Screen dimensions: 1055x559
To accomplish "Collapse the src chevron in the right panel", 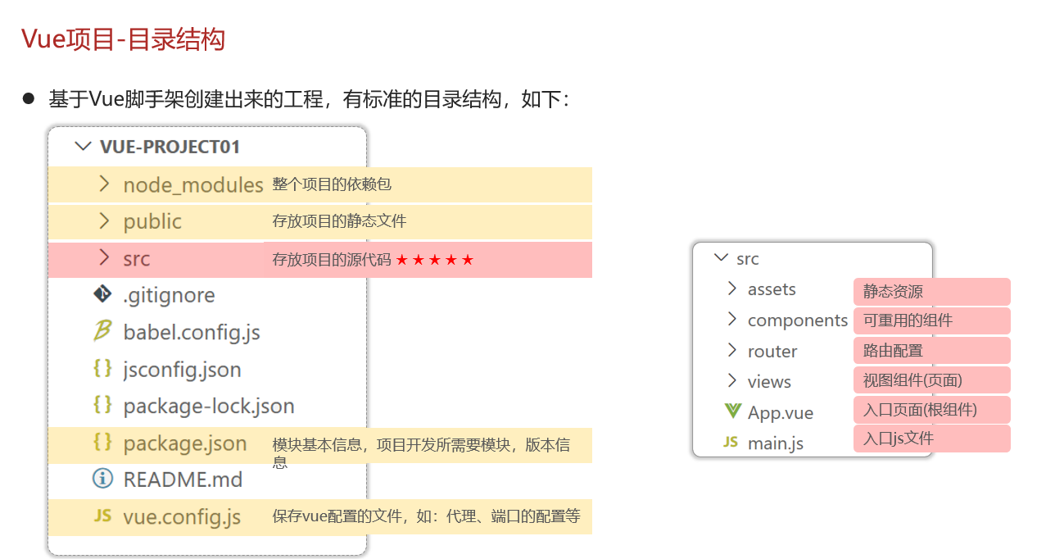I will [x=722, y=257].
